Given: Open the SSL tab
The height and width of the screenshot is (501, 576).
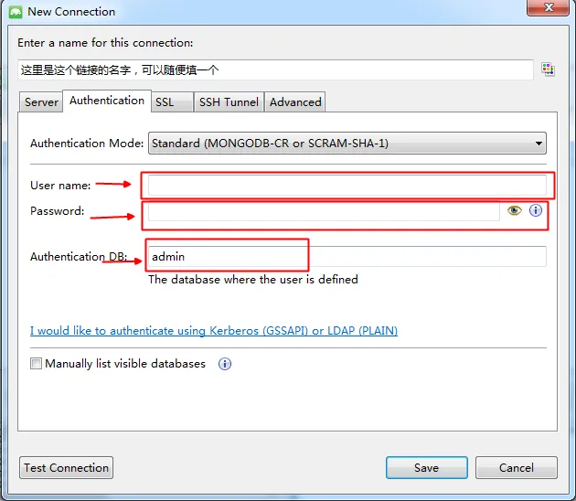Looking at the screenshot, I should [x=172, y=102].
